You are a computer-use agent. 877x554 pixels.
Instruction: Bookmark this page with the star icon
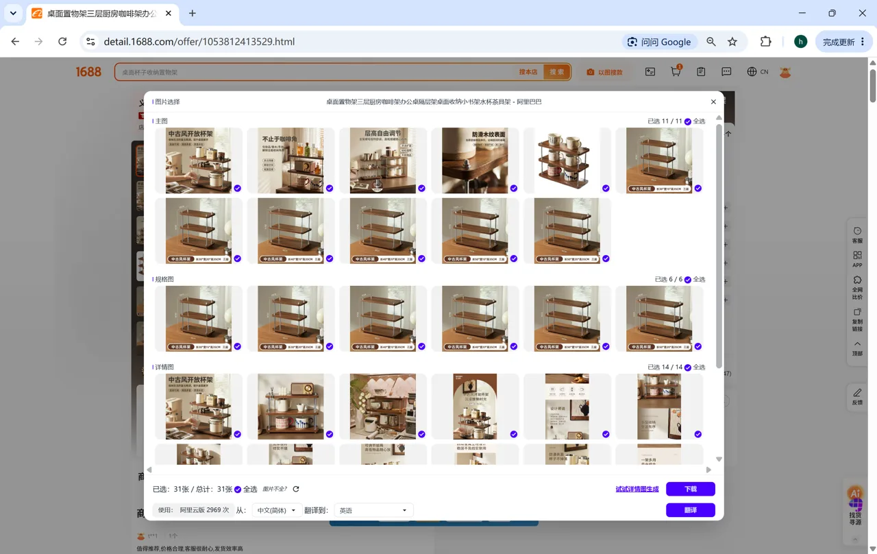coord(732,42)
